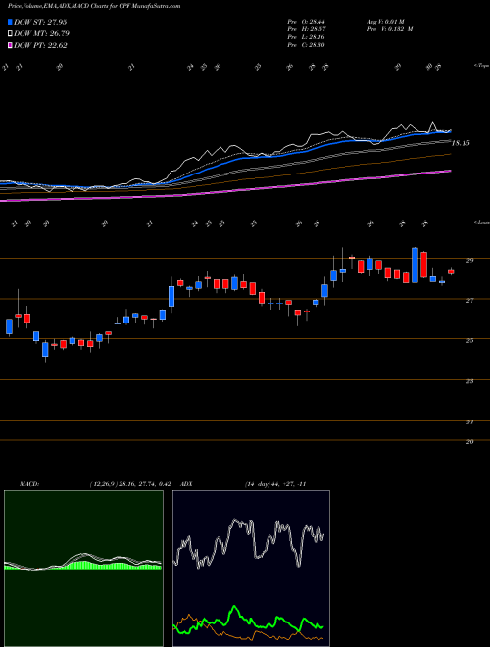Select the 'Pre C: 28.30' value
This screenshot has width=490, height=647.
[x=306, y=45]
